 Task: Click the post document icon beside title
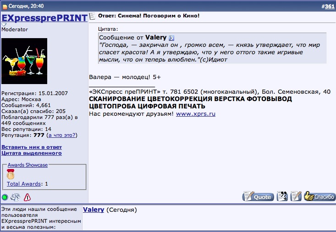coord(92,16)
